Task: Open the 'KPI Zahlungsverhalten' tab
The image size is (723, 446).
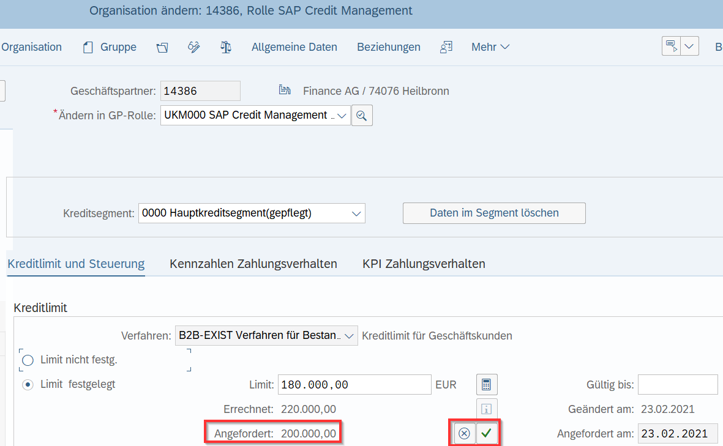Action: (x=423, y=264)
